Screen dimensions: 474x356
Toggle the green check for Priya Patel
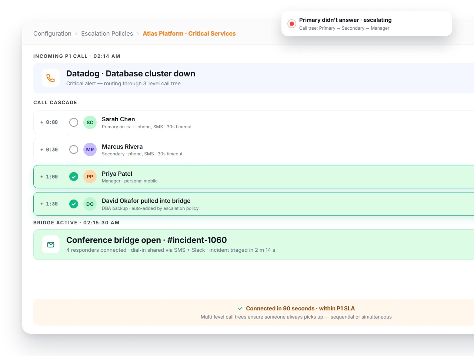[74, 177]
